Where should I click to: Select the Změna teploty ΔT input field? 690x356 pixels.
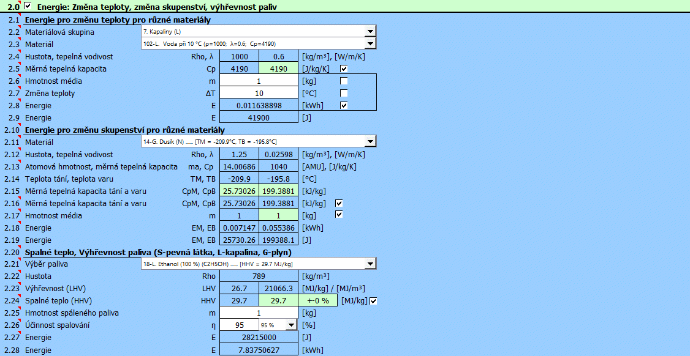(259, 94)
